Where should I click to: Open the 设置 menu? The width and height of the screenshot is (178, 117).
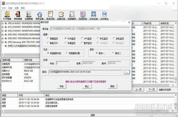click(17, 8)
